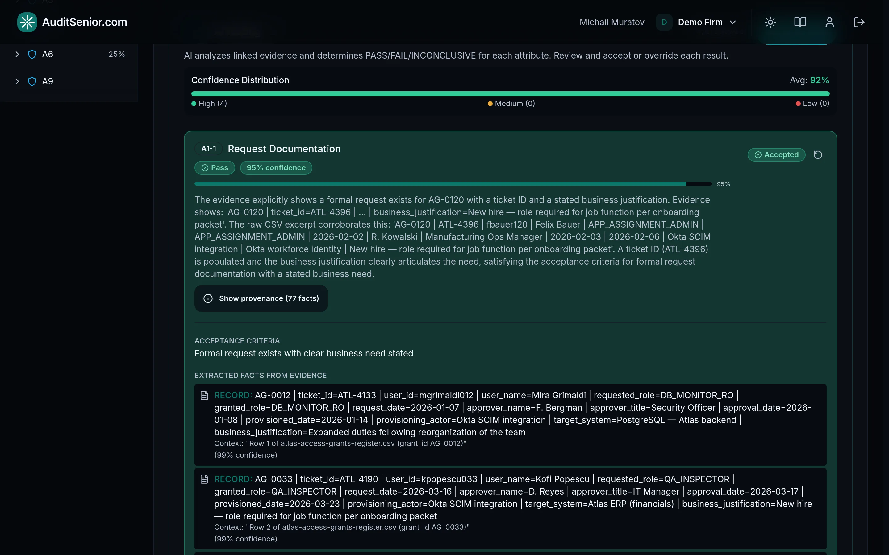Select the A1-1 attribute label
Viewport: 889px width, 555px height.
point(209,149)
